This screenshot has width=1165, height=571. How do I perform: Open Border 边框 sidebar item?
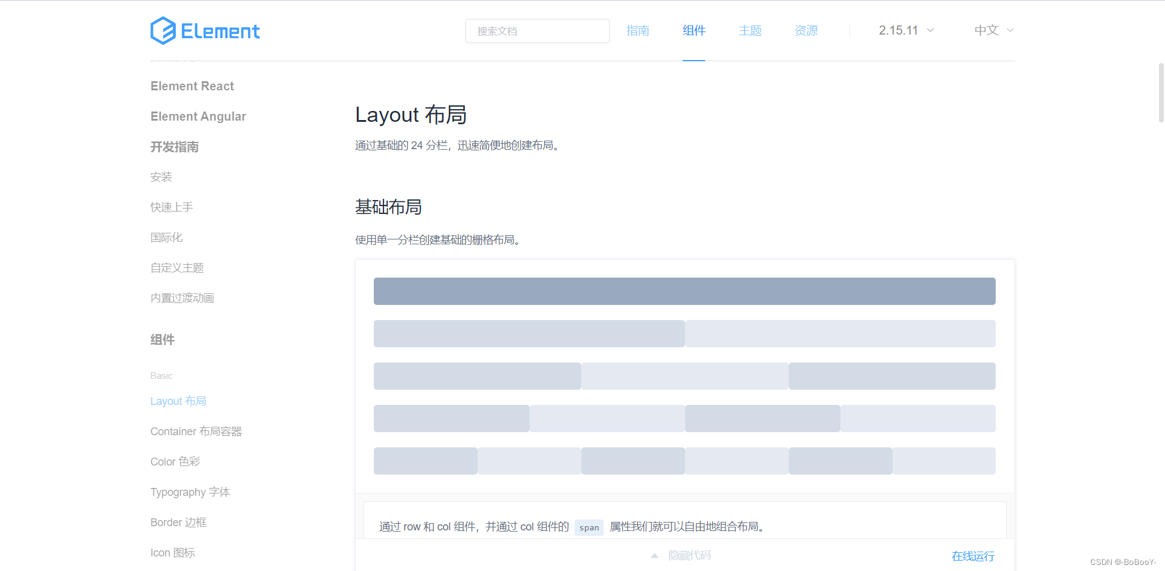point(178,523)
